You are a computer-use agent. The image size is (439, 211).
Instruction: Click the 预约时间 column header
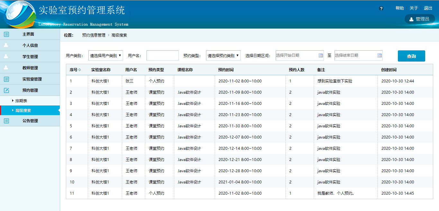[x=226, y=70]
